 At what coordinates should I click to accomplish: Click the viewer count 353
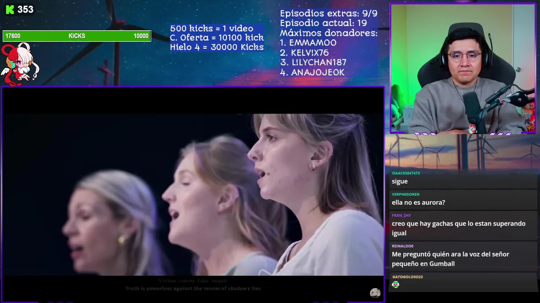point(25,10)
